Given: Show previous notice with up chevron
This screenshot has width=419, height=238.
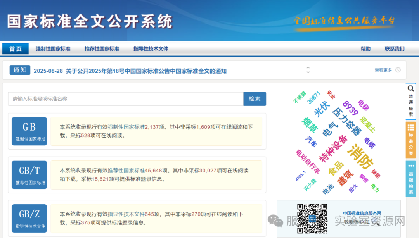Looking at the screenshot, I should [308, 67].
